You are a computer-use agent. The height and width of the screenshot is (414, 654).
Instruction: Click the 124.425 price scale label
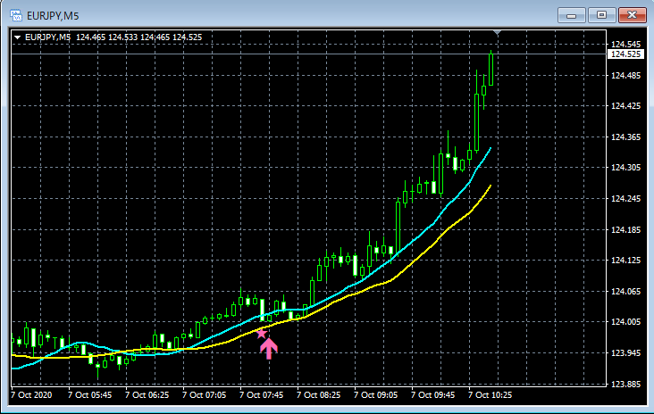tap(625, 106)
